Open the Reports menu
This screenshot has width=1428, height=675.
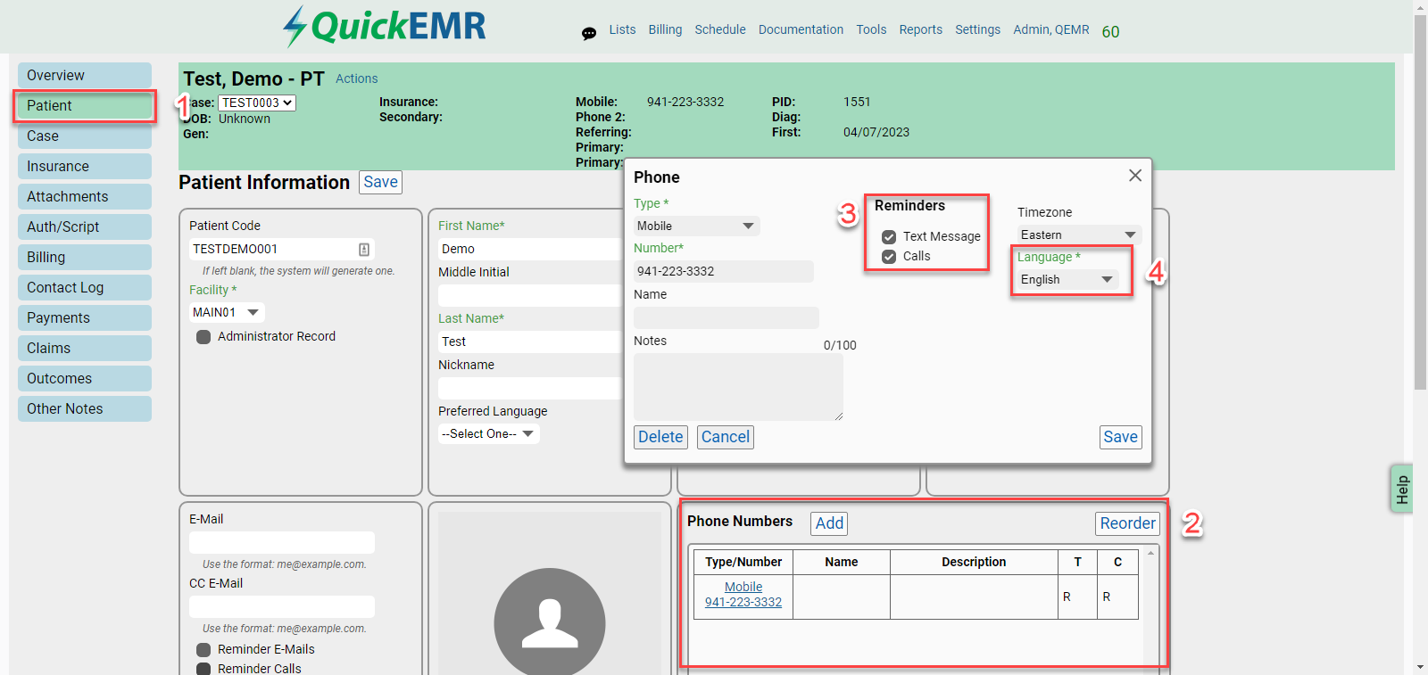(920, 29)
